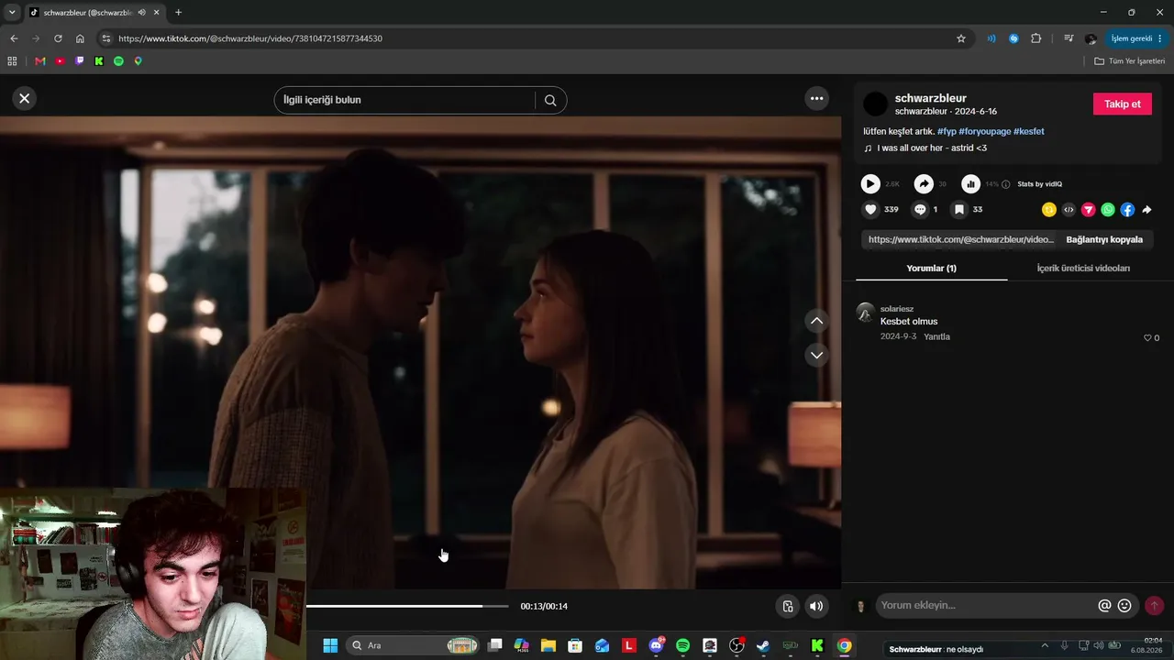This screenshot has width=1174, height=660.
Task: Switch to İçerik üreticisi videoları tab
Action: click(x=1083, y=269)
